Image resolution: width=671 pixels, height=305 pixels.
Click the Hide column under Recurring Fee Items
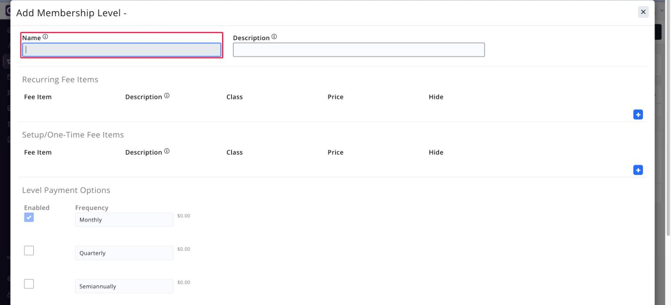coord(436,97)
